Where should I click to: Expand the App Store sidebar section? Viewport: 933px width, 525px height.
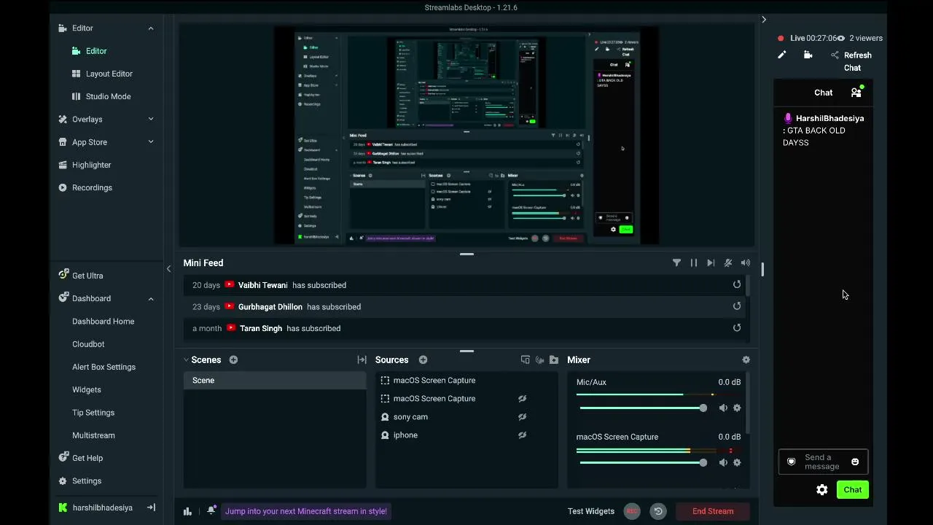151,142
